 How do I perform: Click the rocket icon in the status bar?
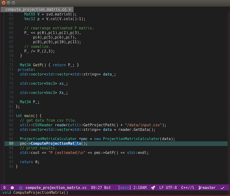[x=153, y=187]
